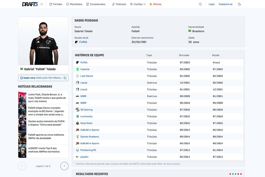Click the 'Atual' Saída cell for FURIA
This screenshot has height=177, width=265.
coord(216,62)
